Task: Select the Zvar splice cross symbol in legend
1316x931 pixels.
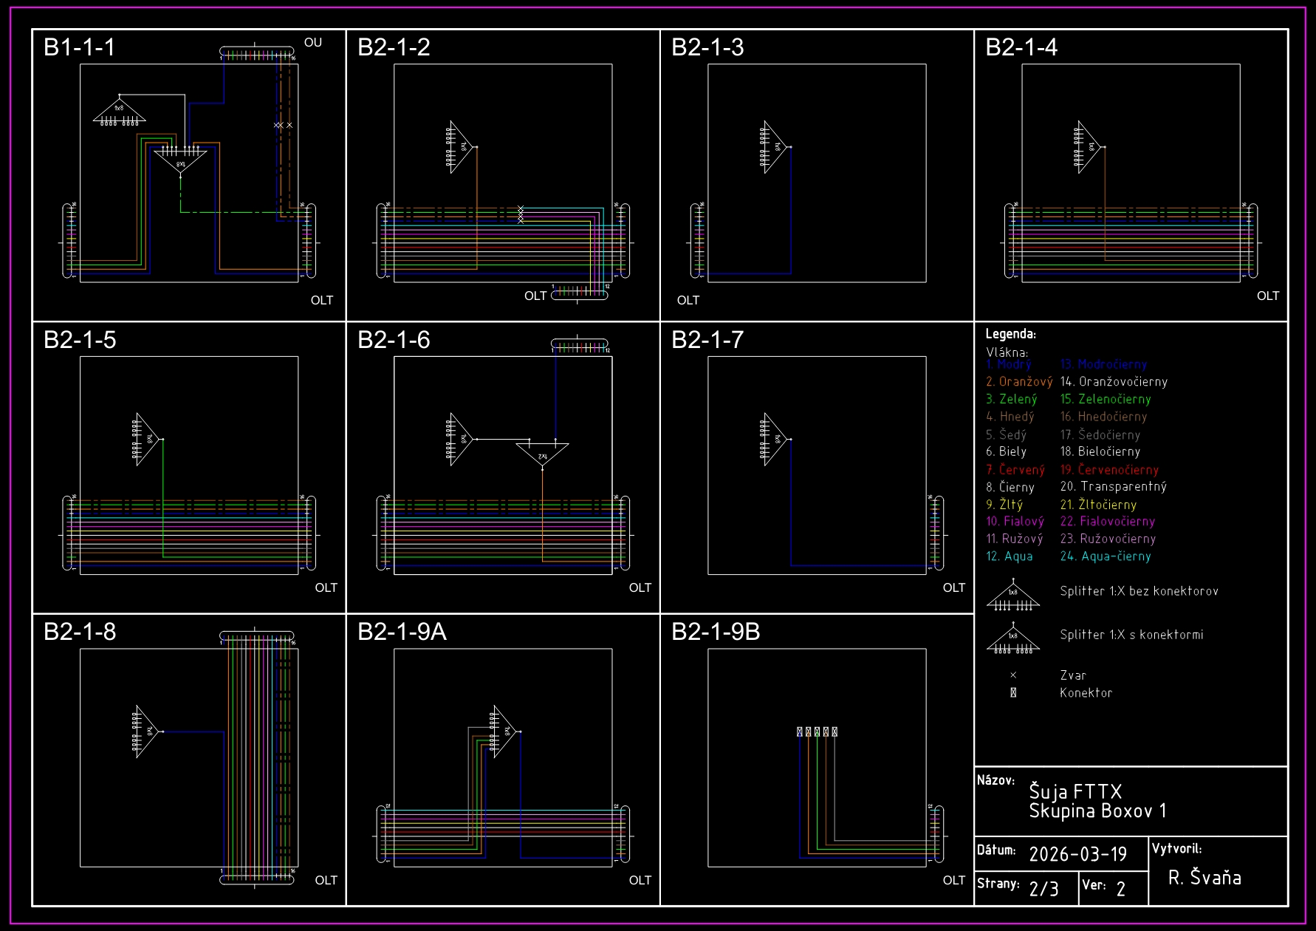Action: coord(1013,675)
